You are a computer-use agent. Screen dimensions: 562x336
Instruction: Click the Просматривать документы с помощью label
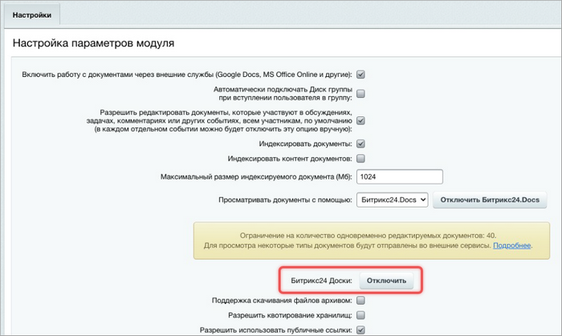284,200
